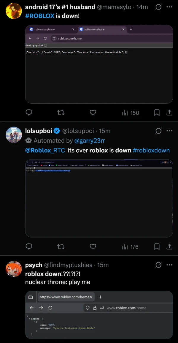Bookmark the mamasylo post
This screenshot has height=343, width=178.
click(157, 113)
